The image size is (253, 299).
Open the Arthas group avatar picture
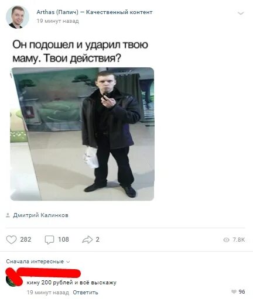18,17
